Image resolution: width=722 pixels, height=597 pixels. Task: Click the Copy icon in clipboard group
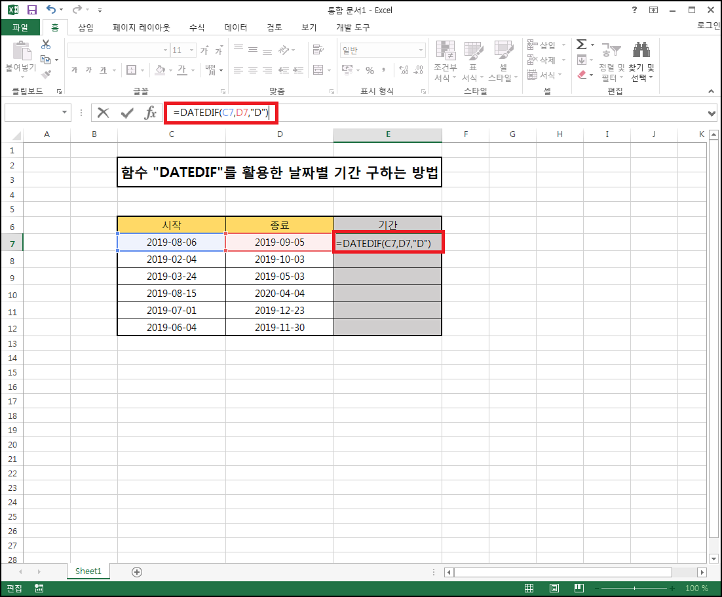(45, 60)
